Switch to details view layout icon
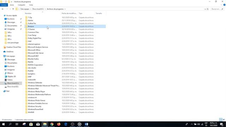 pos(221,120)
